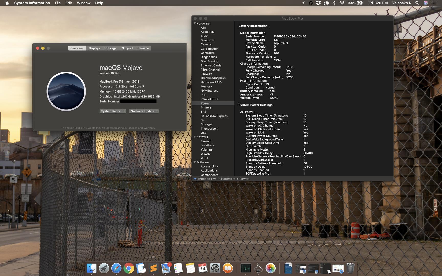Open Calendar showing June 14 in Dock

pos(203,268)
